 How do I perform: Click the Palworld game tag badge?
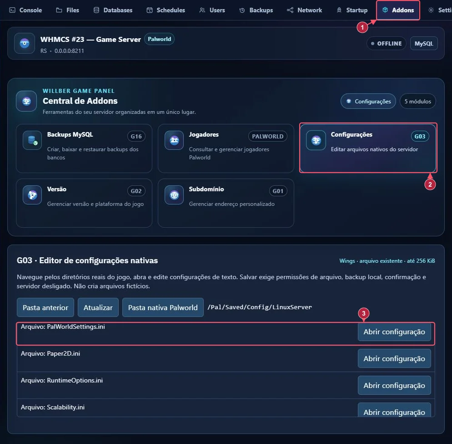coord(160,39)
